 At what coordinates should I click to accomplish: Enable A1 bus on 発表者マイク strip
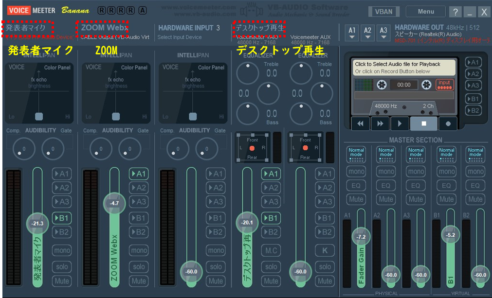pos(61,174)
